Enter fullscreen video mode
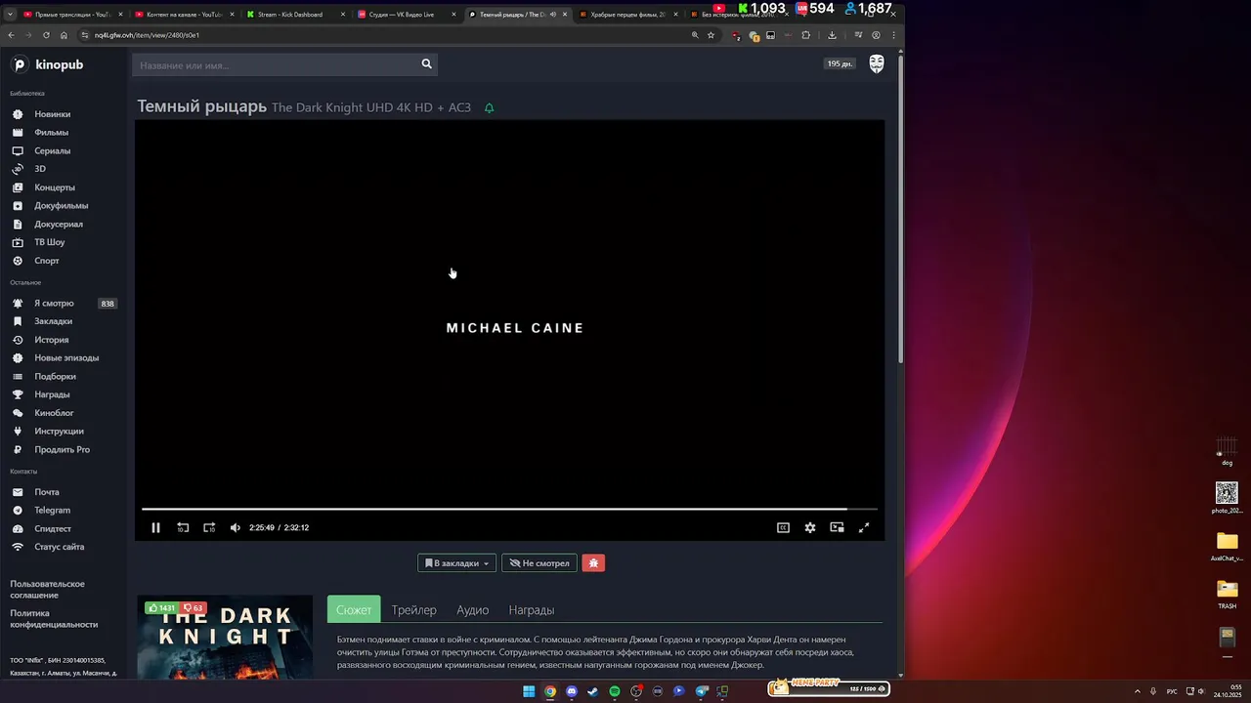 coord(864,527)
